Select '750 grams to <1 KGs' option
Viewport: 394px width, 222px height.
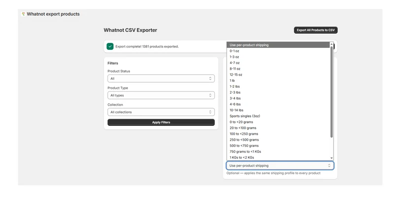(278, 151)
